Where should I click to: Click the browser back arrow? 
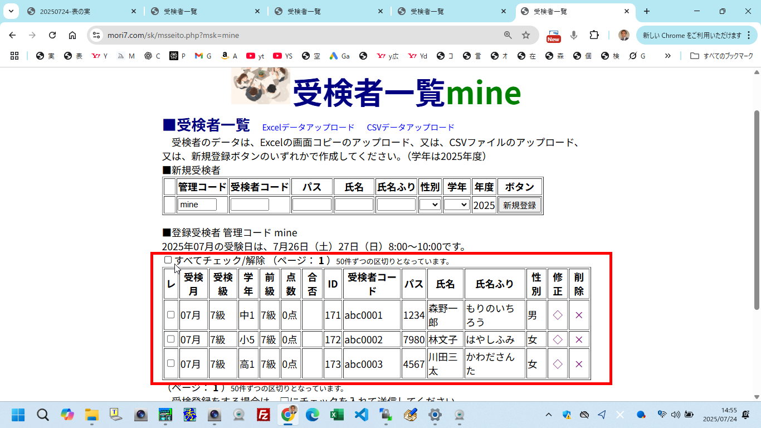(12, 35)
